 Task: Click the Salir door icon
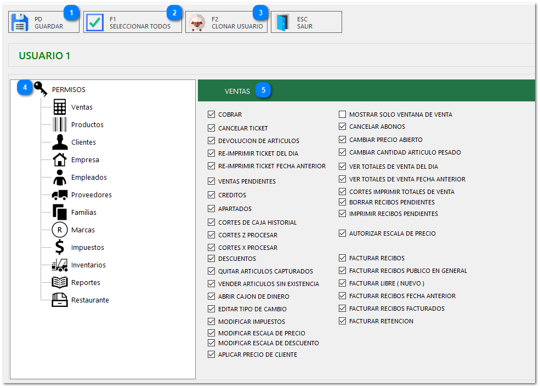pos(282,22)
